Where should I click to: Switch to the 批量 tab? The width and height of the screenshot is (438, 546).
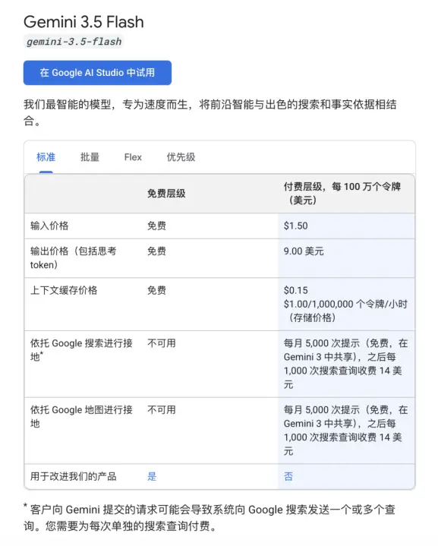click(90, 157)
